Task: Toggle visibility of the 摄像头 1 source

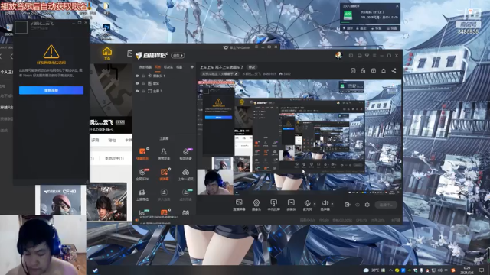Action: 137,76
